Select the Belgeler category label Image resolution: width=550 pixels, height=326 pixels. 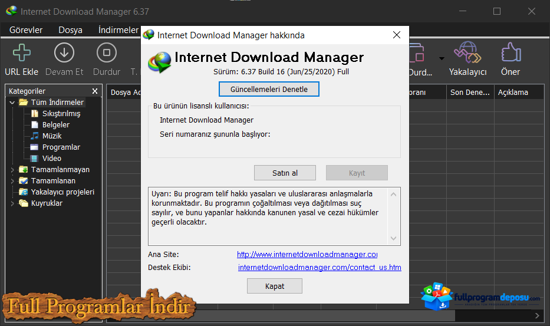(56, 124)
